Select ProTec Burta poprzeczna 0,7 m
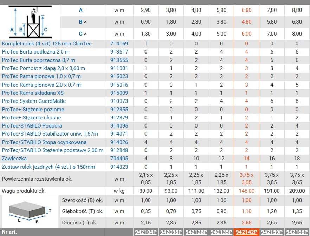The width and height of the screenshot is (310, 236). click(x=38, y=60)
